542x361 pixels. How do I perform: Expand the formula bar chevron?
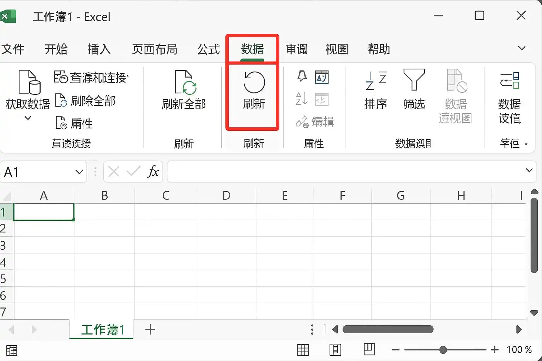coord(529,171)
